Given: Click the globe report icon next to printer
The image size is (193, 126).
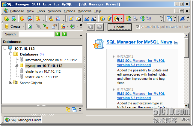Looking at the screenshot, I should coord(142,19).
